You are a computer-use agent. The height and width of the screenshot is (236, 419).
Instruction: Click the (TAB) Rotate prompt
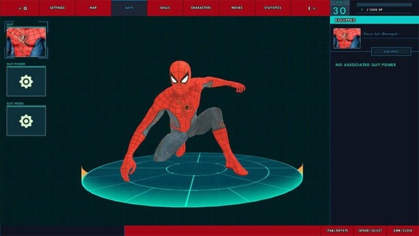tap(337, 230)
